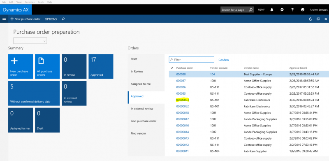This screenshot has width=329, height=161.
Task: Open the Tools menu
Action: 41,2
